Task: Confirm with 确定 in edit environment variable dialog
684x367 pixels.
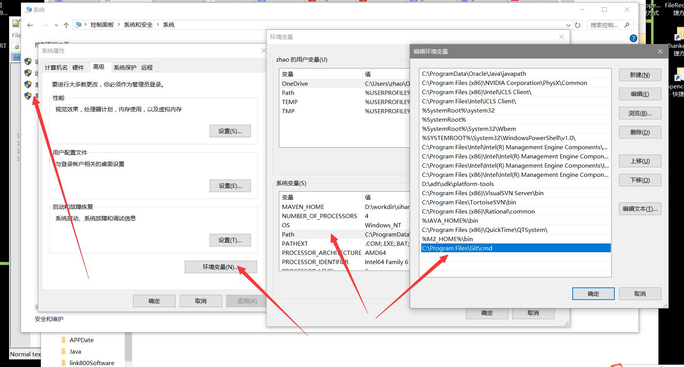Action: tap(593, 294)
